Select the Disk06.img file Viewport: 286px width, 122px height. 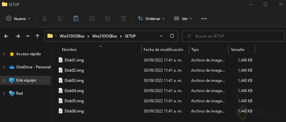pos(74,111)
